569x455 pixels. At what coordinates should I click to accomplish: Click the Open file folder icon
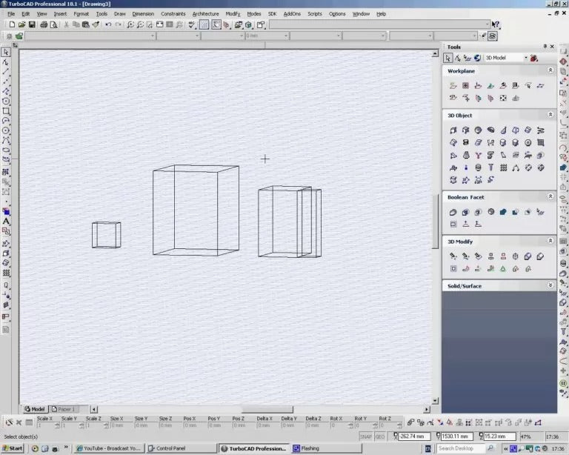click(21, 24)
